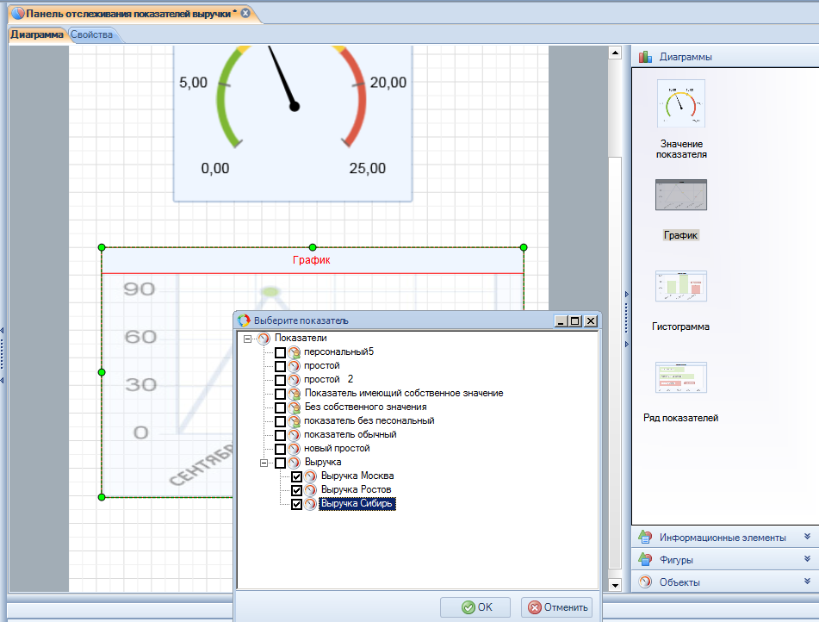Click the Информационные элементы panel icon

pos(645,538)
